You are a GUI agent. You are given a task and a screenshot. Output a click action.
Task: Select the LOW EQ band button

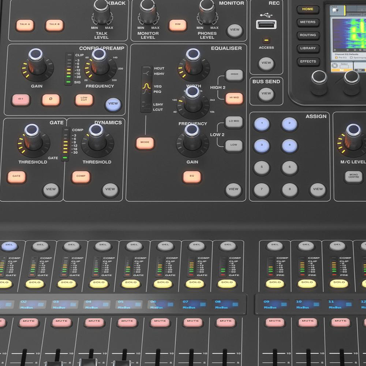coord(234,145)
